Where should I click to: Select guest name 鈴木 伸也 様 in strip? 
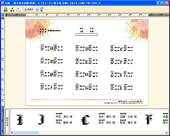tap(107, 122)
